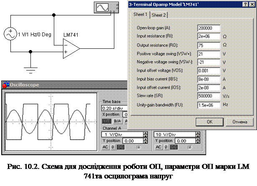Click the Slew rate field showing 500000

pyautogui.click(x=209, y=96)
